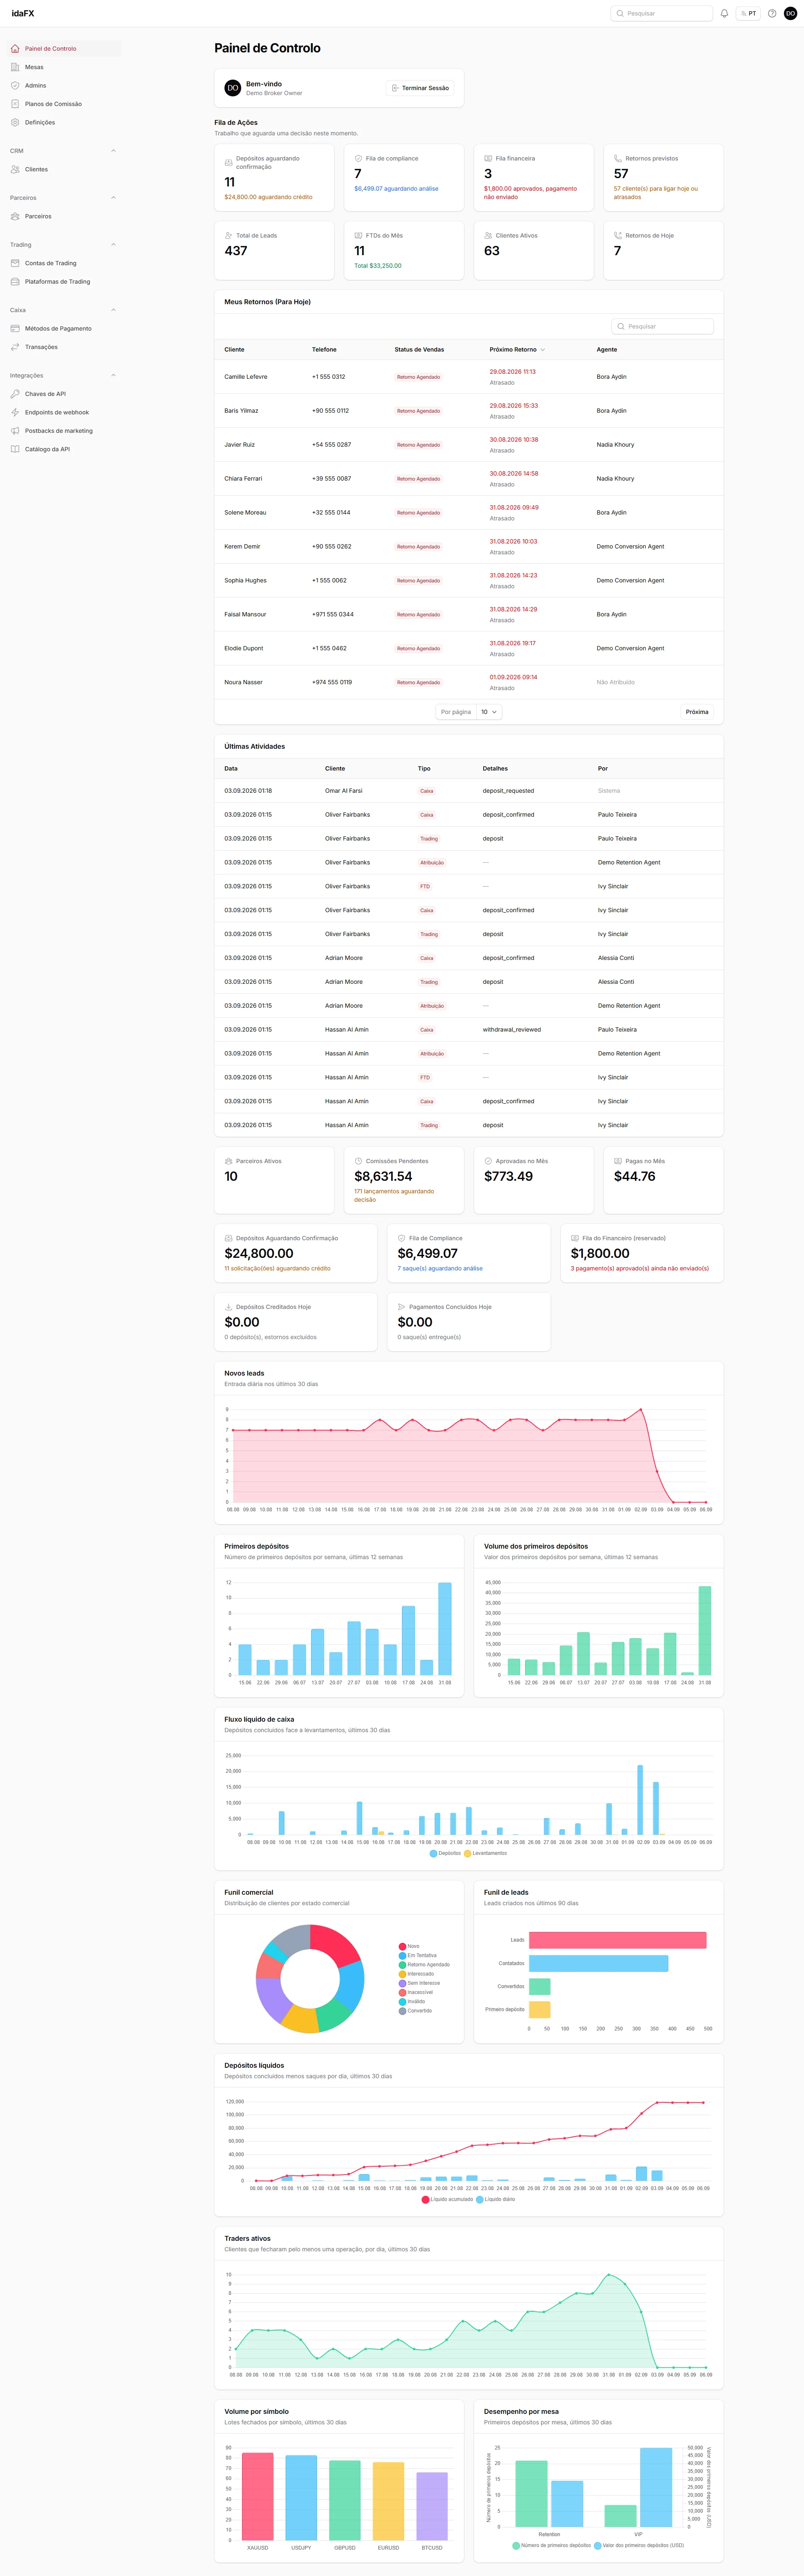Image resolution: width=804 pixels, height=2576 pixels.
Task: Open Plataformas de Trading in sidebar
Action: [x=64, y=282]
